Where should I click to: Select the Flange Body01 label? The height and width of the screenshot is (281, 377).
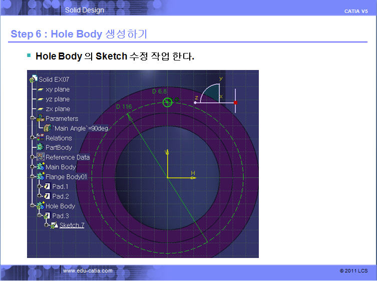pyautogui.click(x=66, y=177)
